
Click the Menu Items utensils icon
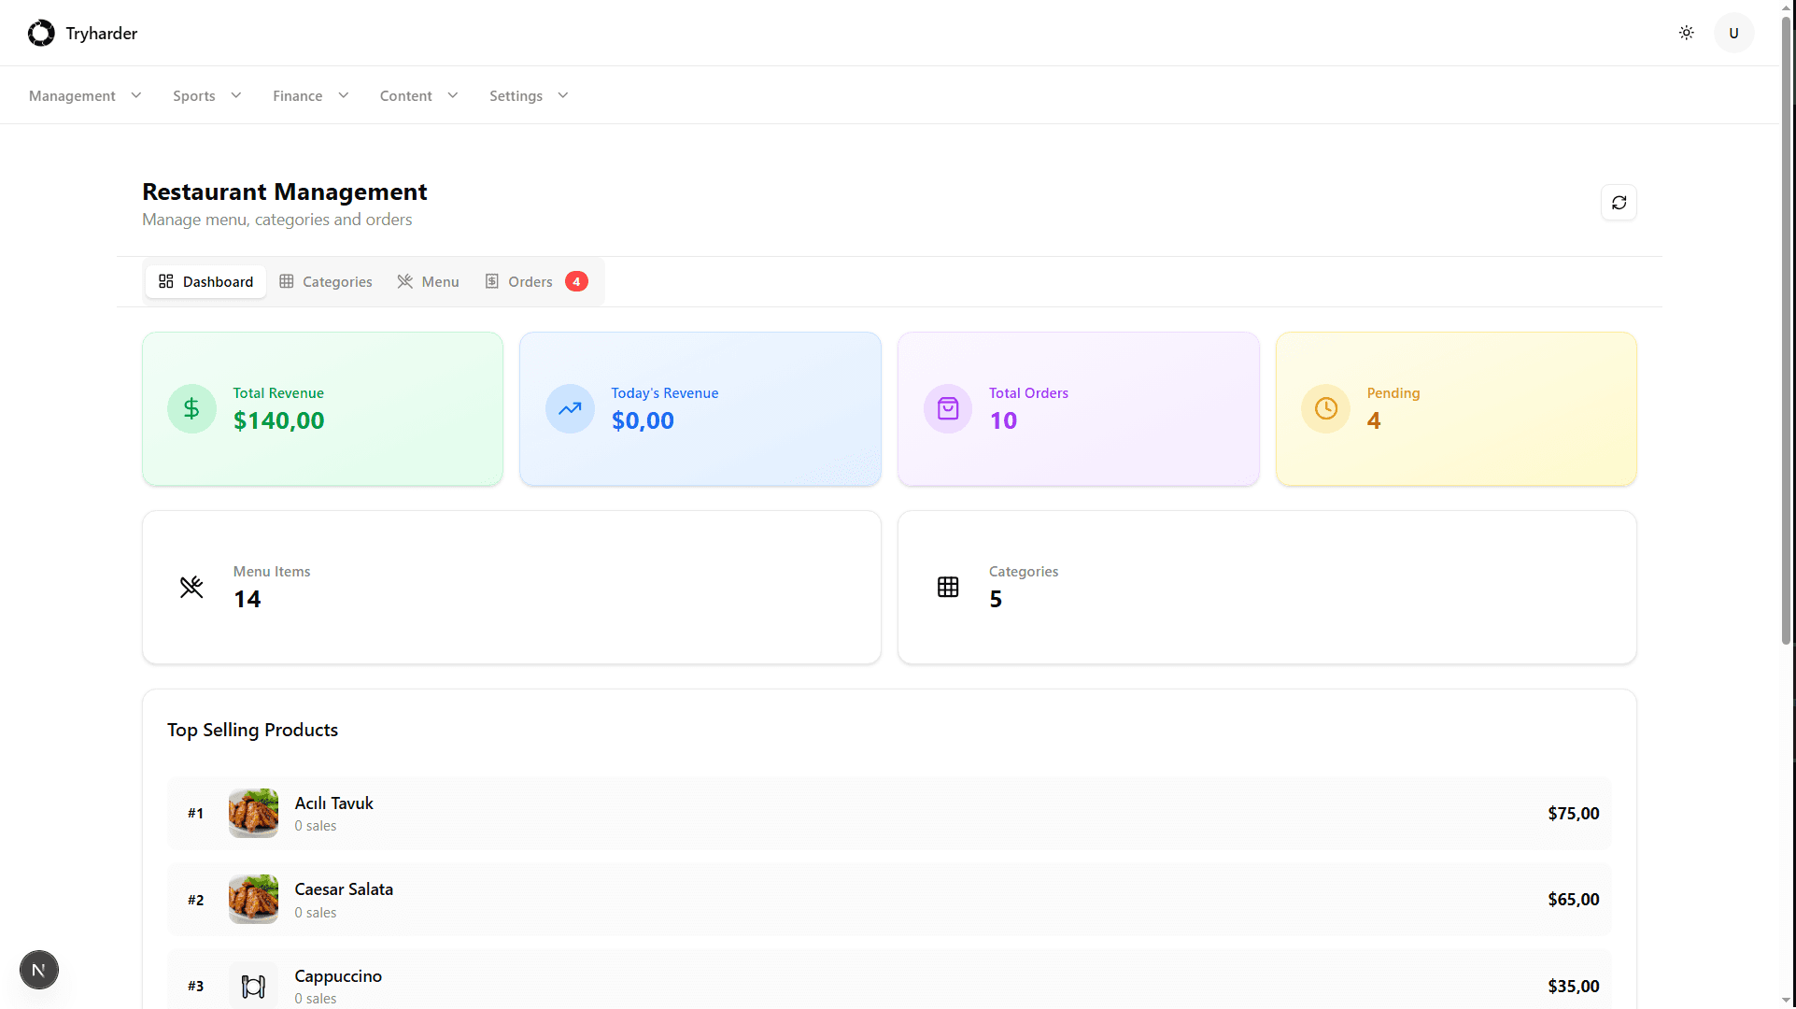pyautogui.click(x=191, y=587)
